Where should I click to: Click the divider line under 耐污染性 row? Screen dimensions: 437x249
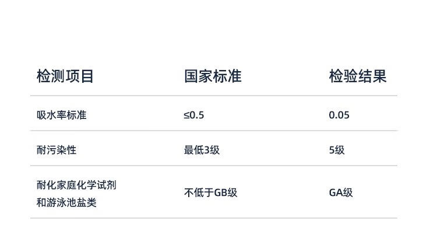pos(213,166)
